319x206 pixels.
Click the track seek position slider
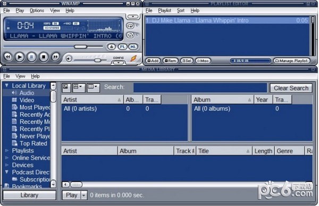(x=81, y=47)
